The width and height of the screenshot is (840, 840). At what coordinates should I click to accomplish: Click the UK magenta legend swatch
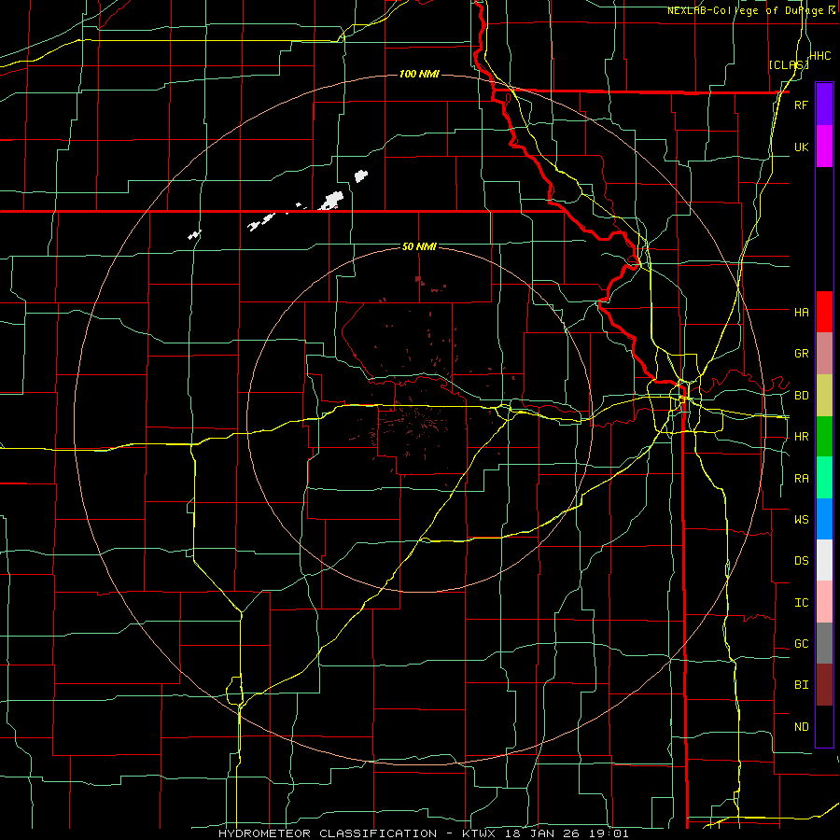(x=824, y=147)
